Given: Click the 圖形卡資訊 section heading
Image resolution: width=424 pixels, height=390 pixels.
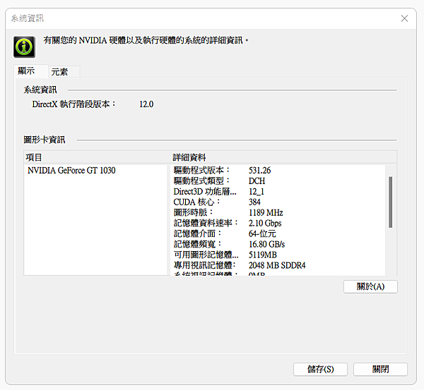Looking at the screenshot, I should point(45,140).
